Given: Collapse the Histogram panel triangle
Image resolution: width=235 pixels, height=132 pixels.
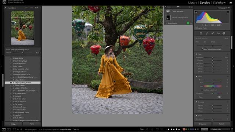Looking at the screenshot, I should 229,8.
